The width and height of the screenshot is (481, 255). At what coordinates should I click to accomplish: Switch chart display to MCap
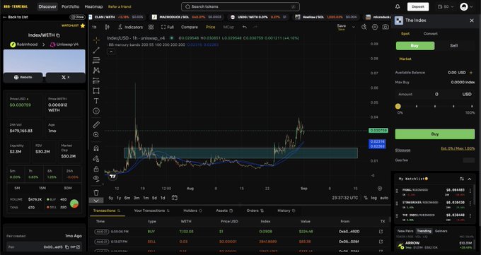[x=228, y=27]
